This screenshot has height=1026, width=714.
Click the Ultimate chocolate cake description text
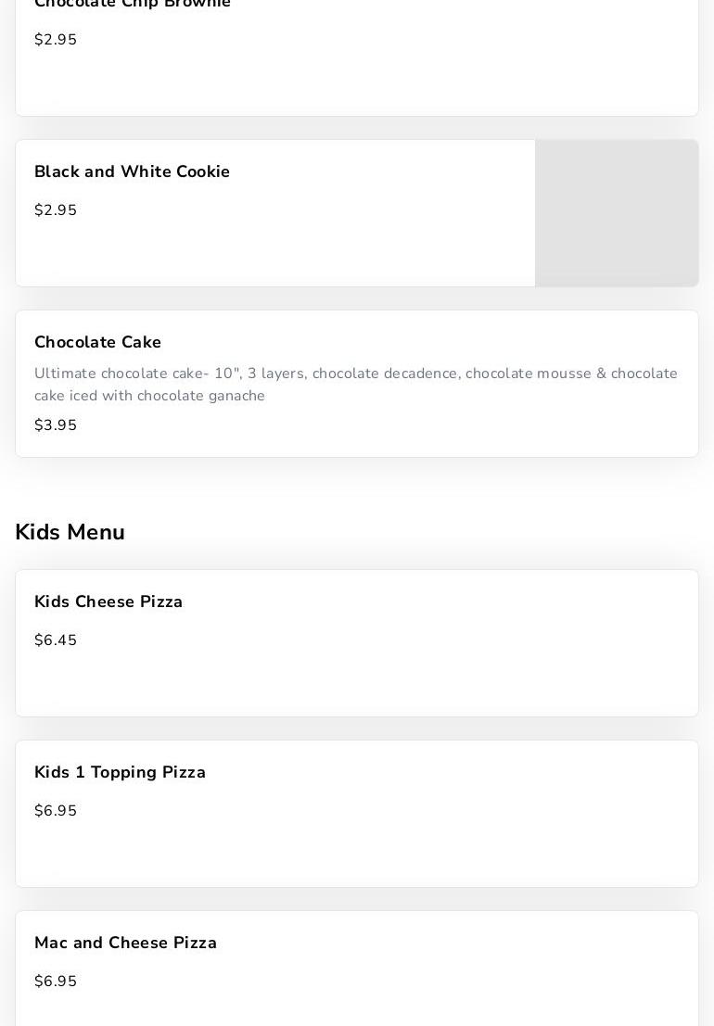tap(356, 385)
